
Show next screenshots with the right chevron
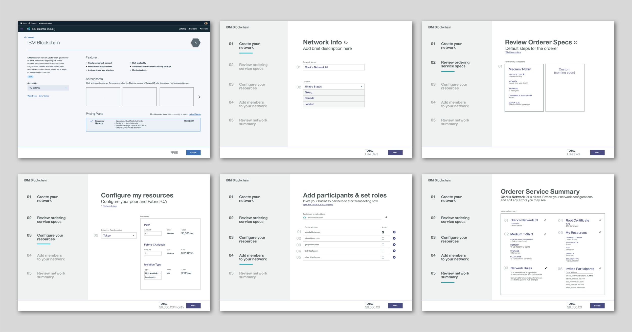point(199,97)
